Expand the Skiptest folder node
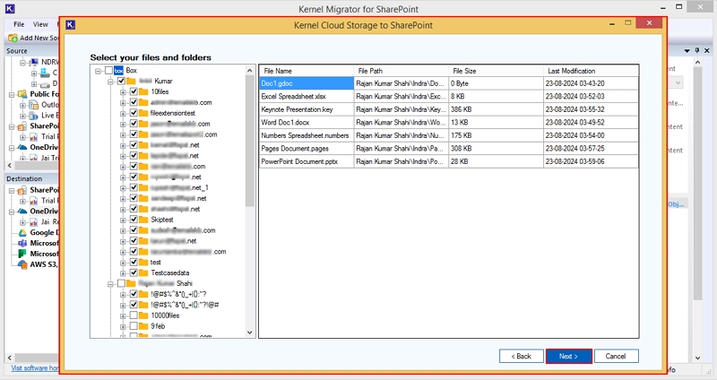 pyautogui.click(x=123, y=220)
